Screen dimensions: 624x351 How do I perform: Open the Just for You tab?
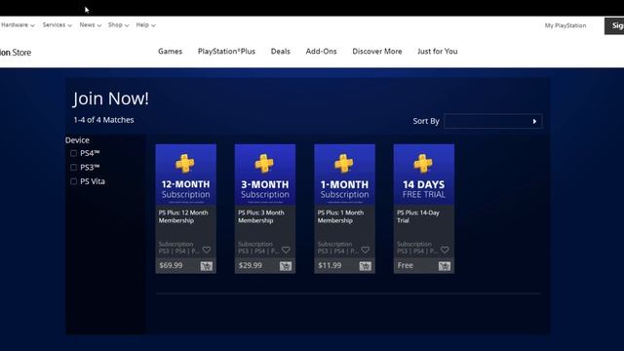coord(438,52)
